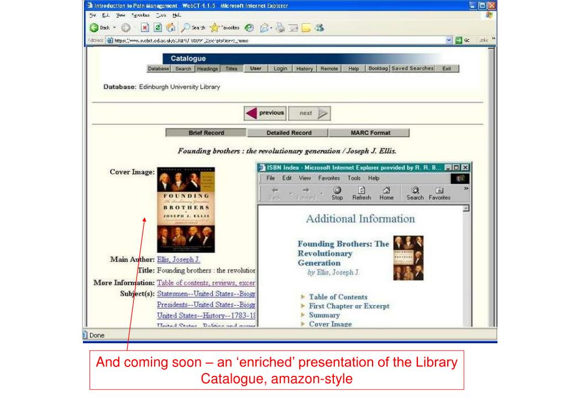
Task: Click the grey Forward arrow in main browser
Action: [x=125, y=28]
